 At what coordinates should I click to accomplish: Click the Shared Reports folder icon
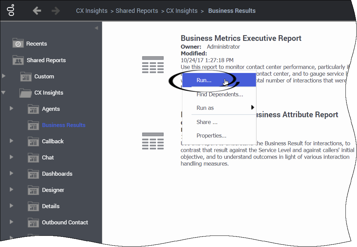click(x=18, y=60)
